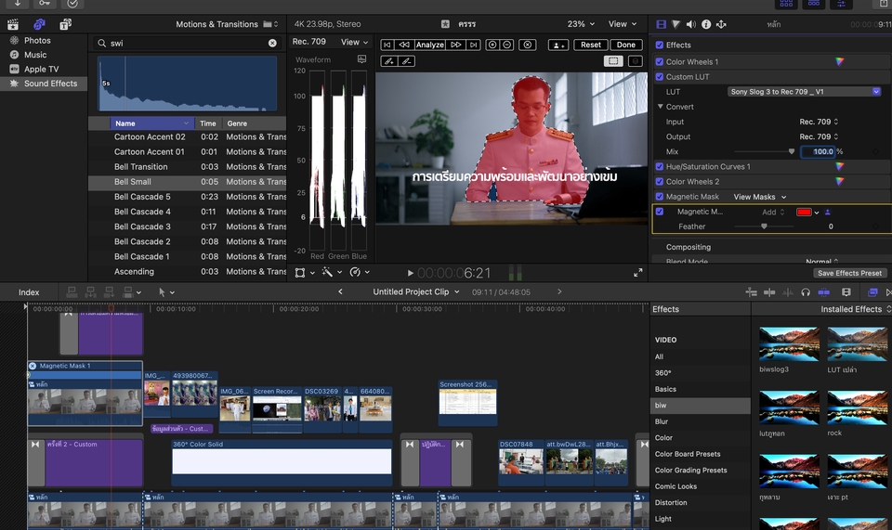
Task: Open the Untitled Project Clip dropdown
Action: (416, 292)
